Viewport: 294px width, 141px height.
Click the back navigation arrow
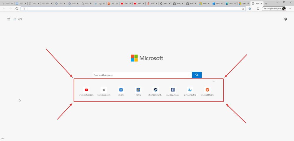4,9
